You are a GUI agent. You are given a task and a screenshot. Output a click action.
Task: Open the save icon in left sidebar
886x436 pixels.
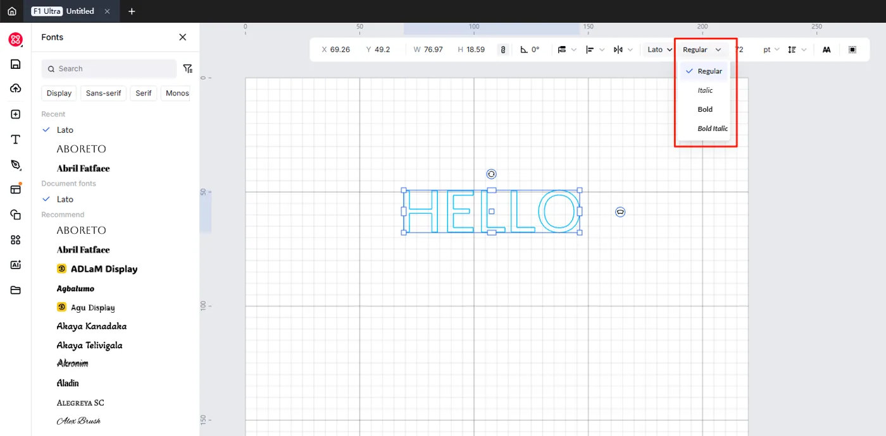(x=16, y=64)
